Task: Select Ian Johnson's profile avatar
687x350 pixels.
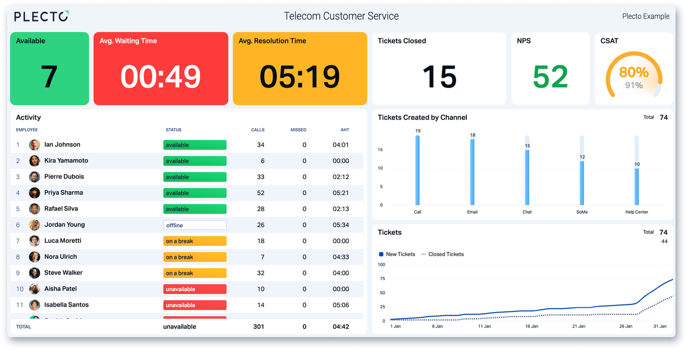Action: point(34,144)
